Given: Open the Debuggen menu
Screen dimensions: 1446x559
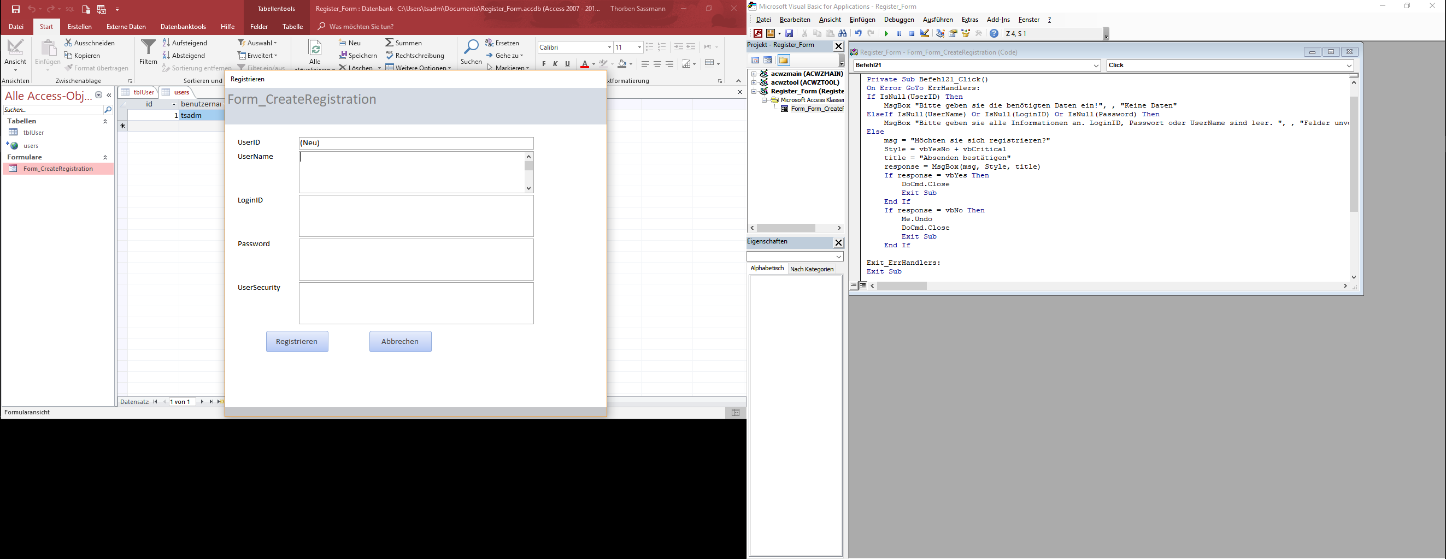Looking at the screenshot, I should pyautogui.click(x=899, y=20).
